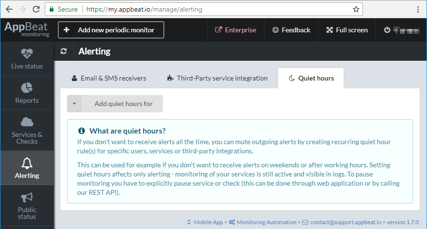Image resolution: width=427 pixels, height=229 pixels.
Task: Click the Enterprise external-link icon
Action: click(x=218, y=30)
